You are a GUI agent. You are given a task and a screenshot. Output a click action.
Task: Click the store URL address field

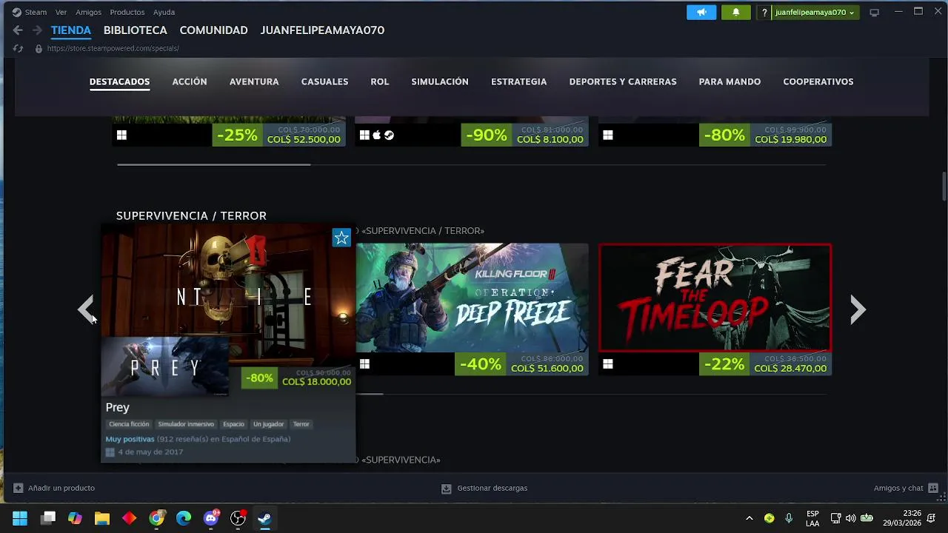click(x=113, y=49)
